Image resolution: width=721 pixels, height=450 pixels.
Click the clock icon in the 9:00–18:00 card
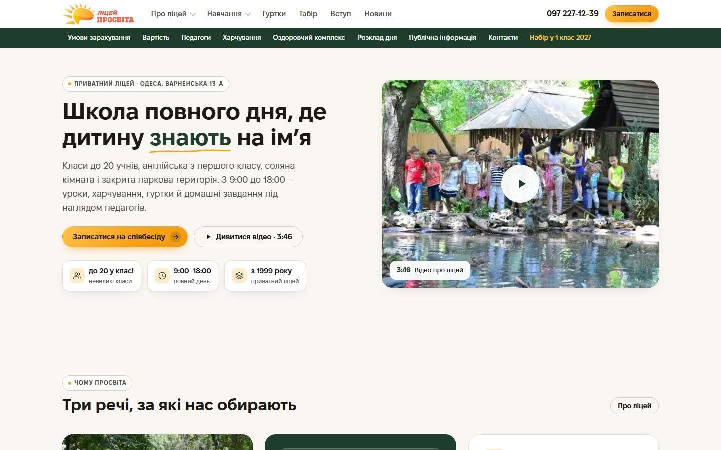pyautogui.click(x=162, y=276)
